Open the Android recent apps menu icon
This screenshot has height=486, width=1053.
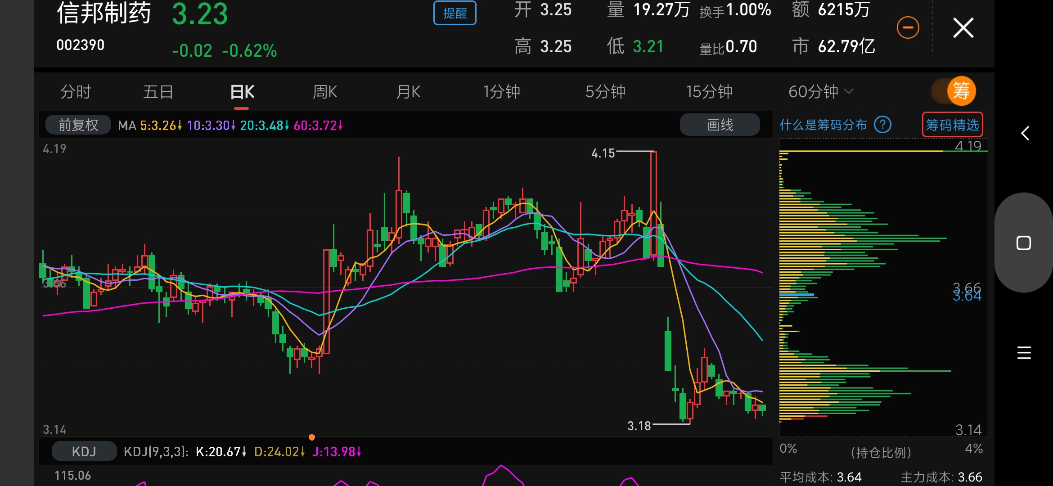1024,352
